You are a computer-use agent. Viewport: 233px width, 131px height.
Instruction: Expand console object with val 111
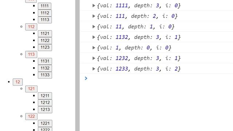pos(94,16)
